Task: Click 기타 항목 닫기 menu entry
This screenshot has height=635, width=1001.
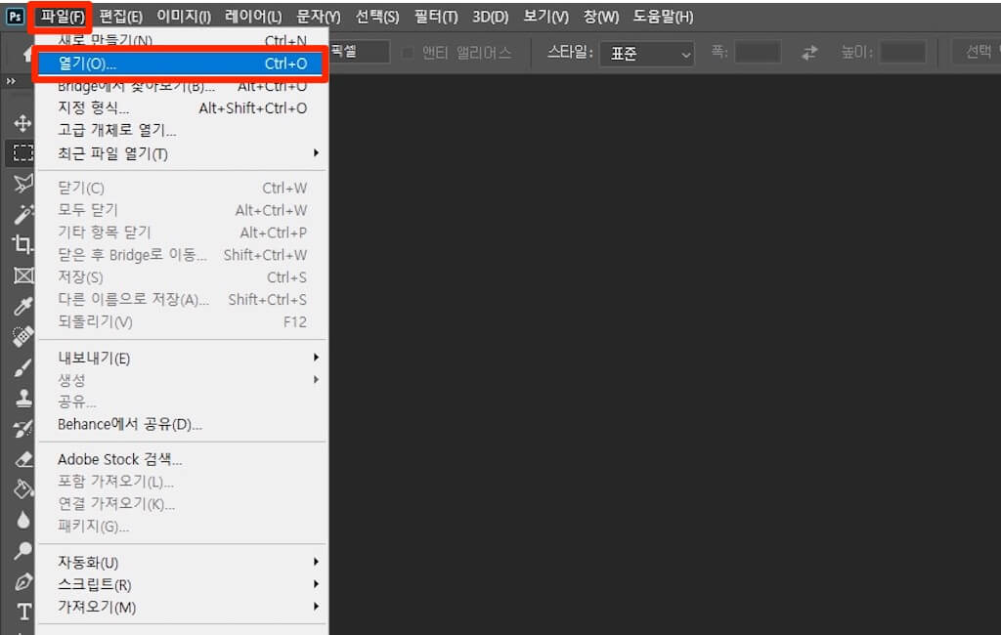Action: tap(181, 233)
